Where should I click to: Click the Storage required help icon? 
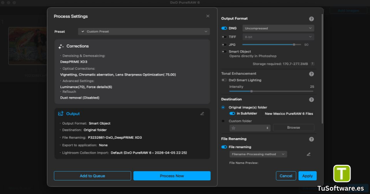tap(313, 64)
